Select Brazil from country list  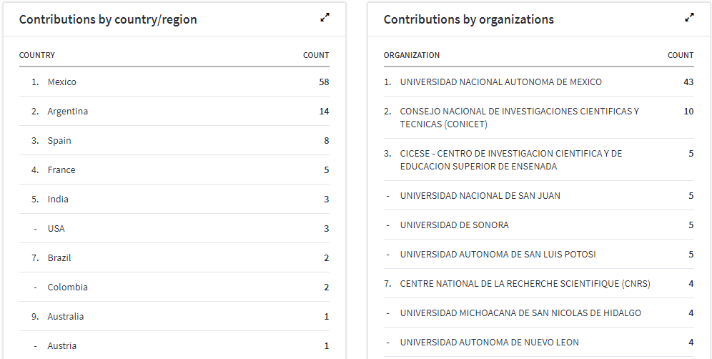(59, 258)
